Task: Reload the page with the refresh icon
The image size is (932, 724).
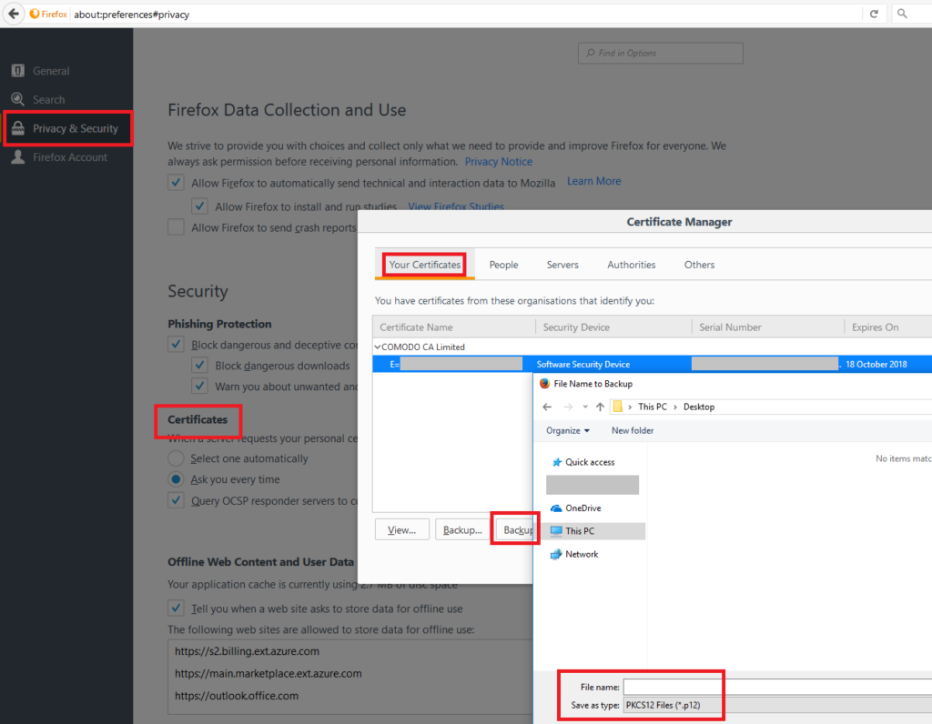Action: click(874, 14)
